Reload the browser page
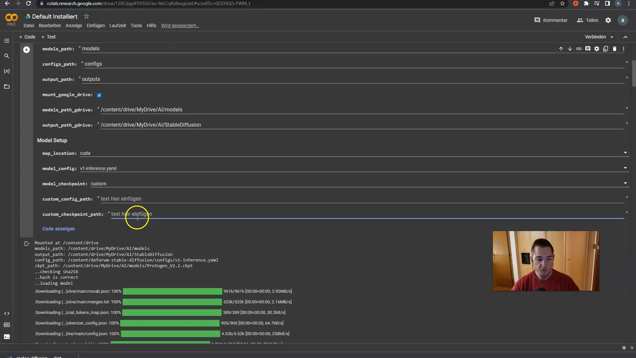Viewport: 636px width, 358px height. point(28,3)
